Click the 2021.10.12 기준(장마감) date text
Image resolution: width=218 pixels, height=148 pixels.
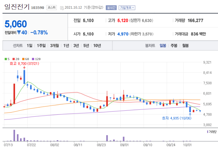84,7
